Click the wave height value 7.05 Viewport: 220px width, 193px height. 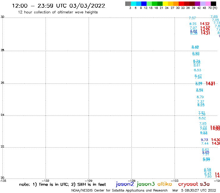215,20
